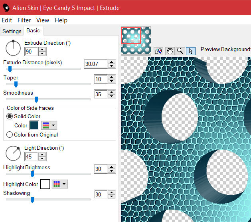Click the Highlight Brightness value field
This screenshot has width=251, height=222.
pyautogui.click(x=101, y=169)
